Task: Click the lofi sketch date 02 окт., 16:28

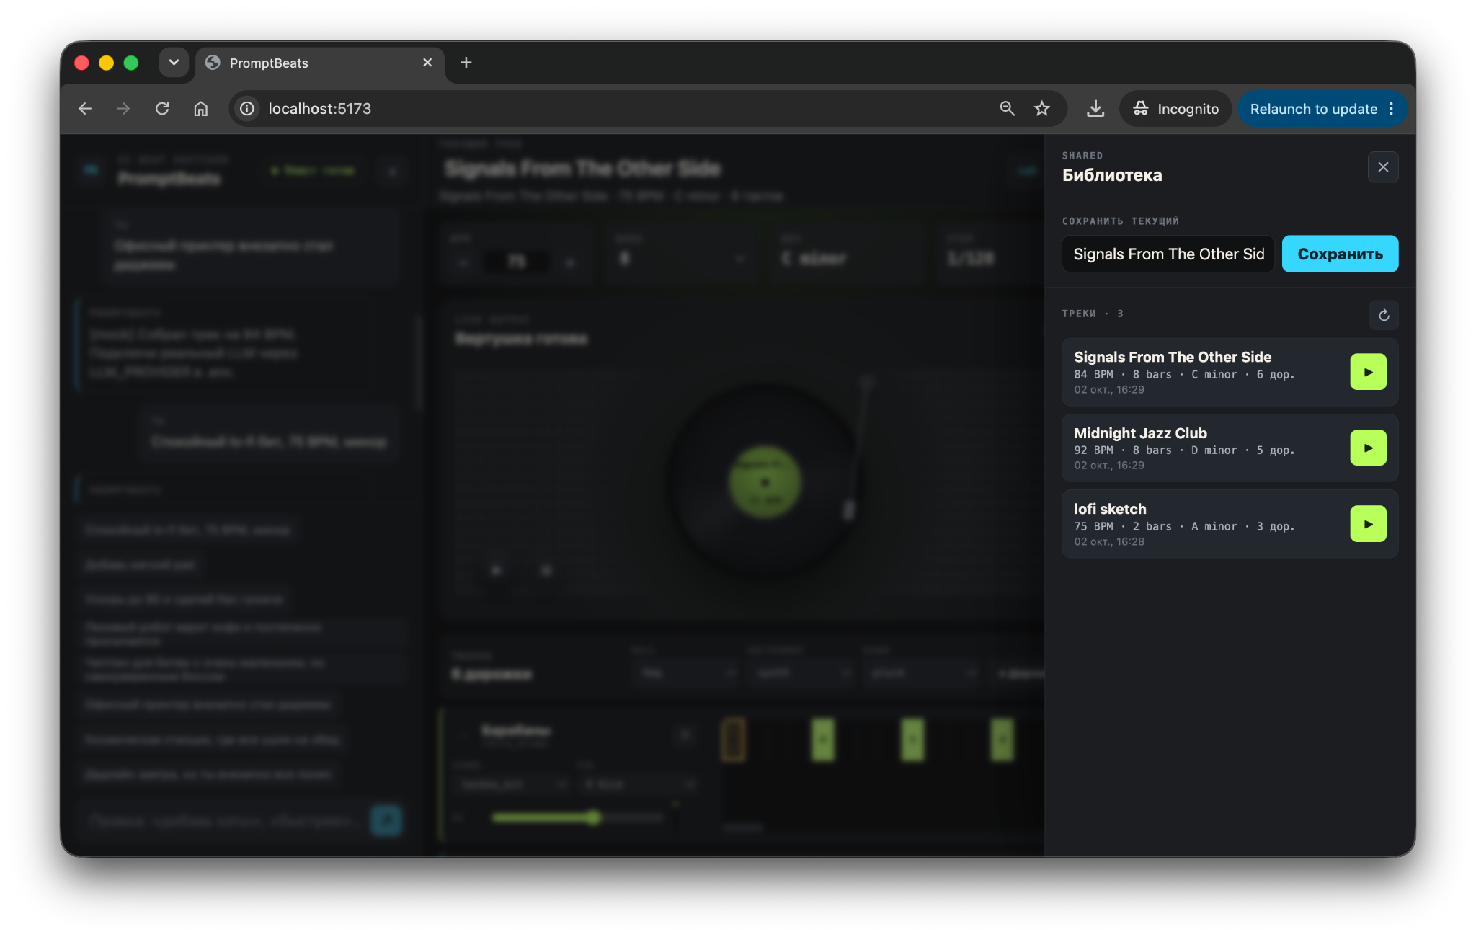Action: click(1109, 542)
